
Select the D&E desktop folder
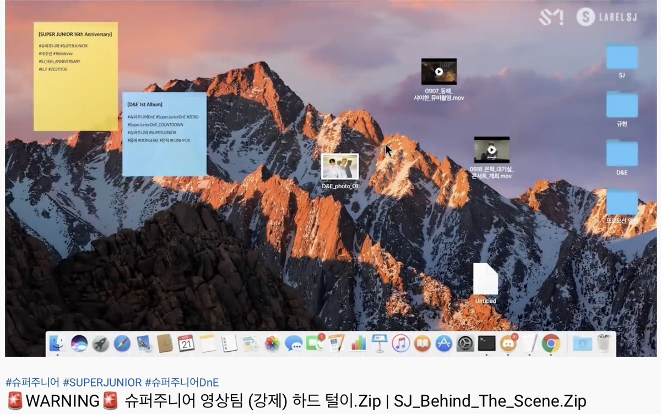point(622,158)
